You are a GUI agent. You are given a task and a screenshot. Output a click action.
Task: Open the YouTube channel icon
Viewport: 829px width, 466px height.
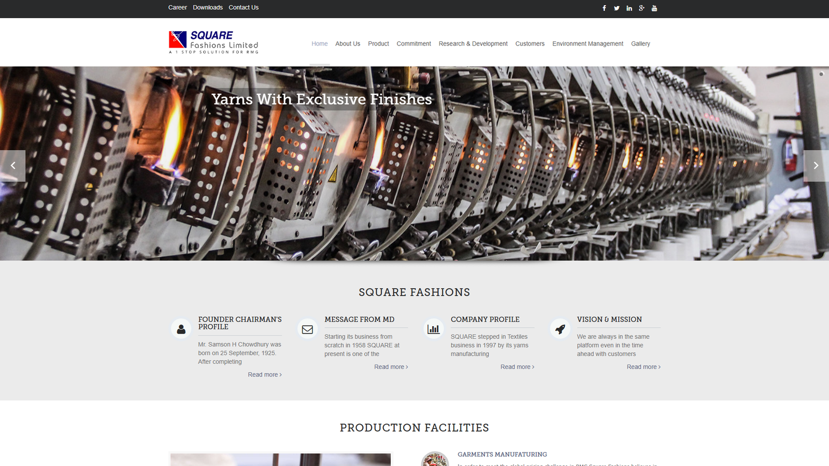[654, 8]
